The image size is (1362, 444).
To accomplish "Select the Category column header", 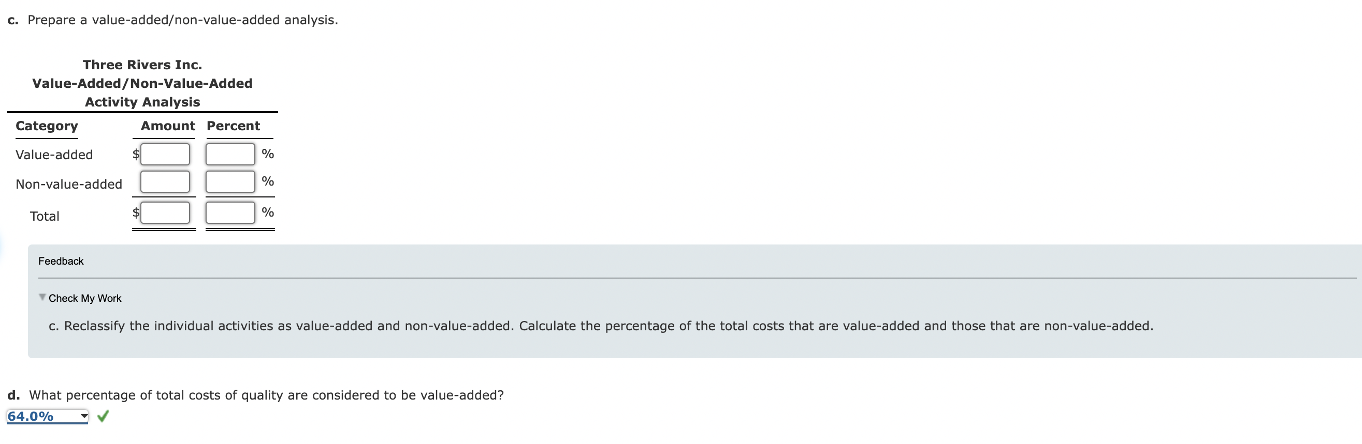I will coord(47,126).
